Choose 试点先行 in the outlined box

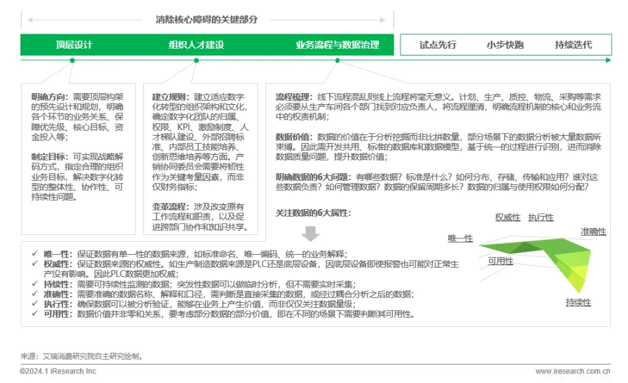438,45
